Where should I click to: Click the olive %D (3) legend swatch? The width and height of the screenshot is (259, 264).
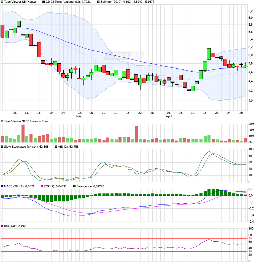tap(56, 147)
